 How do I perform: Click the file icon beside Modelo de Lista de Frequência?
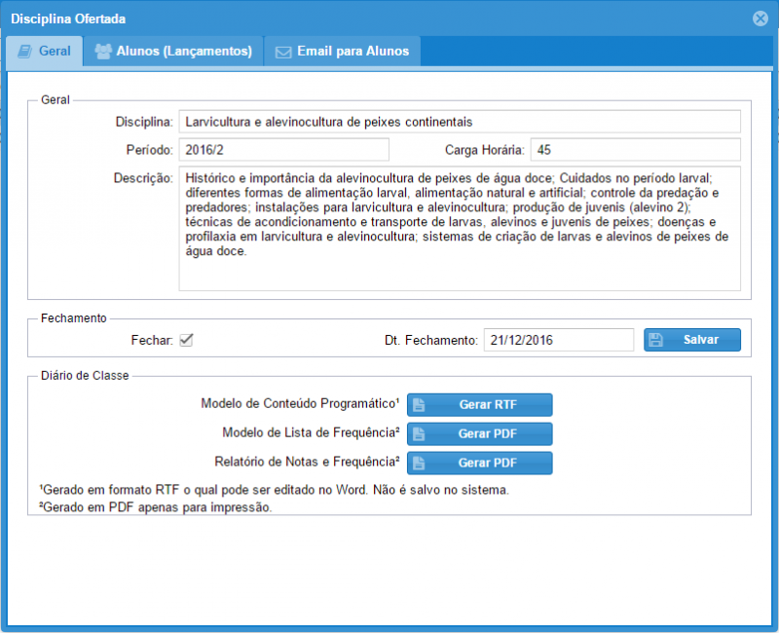click(418, 434)
